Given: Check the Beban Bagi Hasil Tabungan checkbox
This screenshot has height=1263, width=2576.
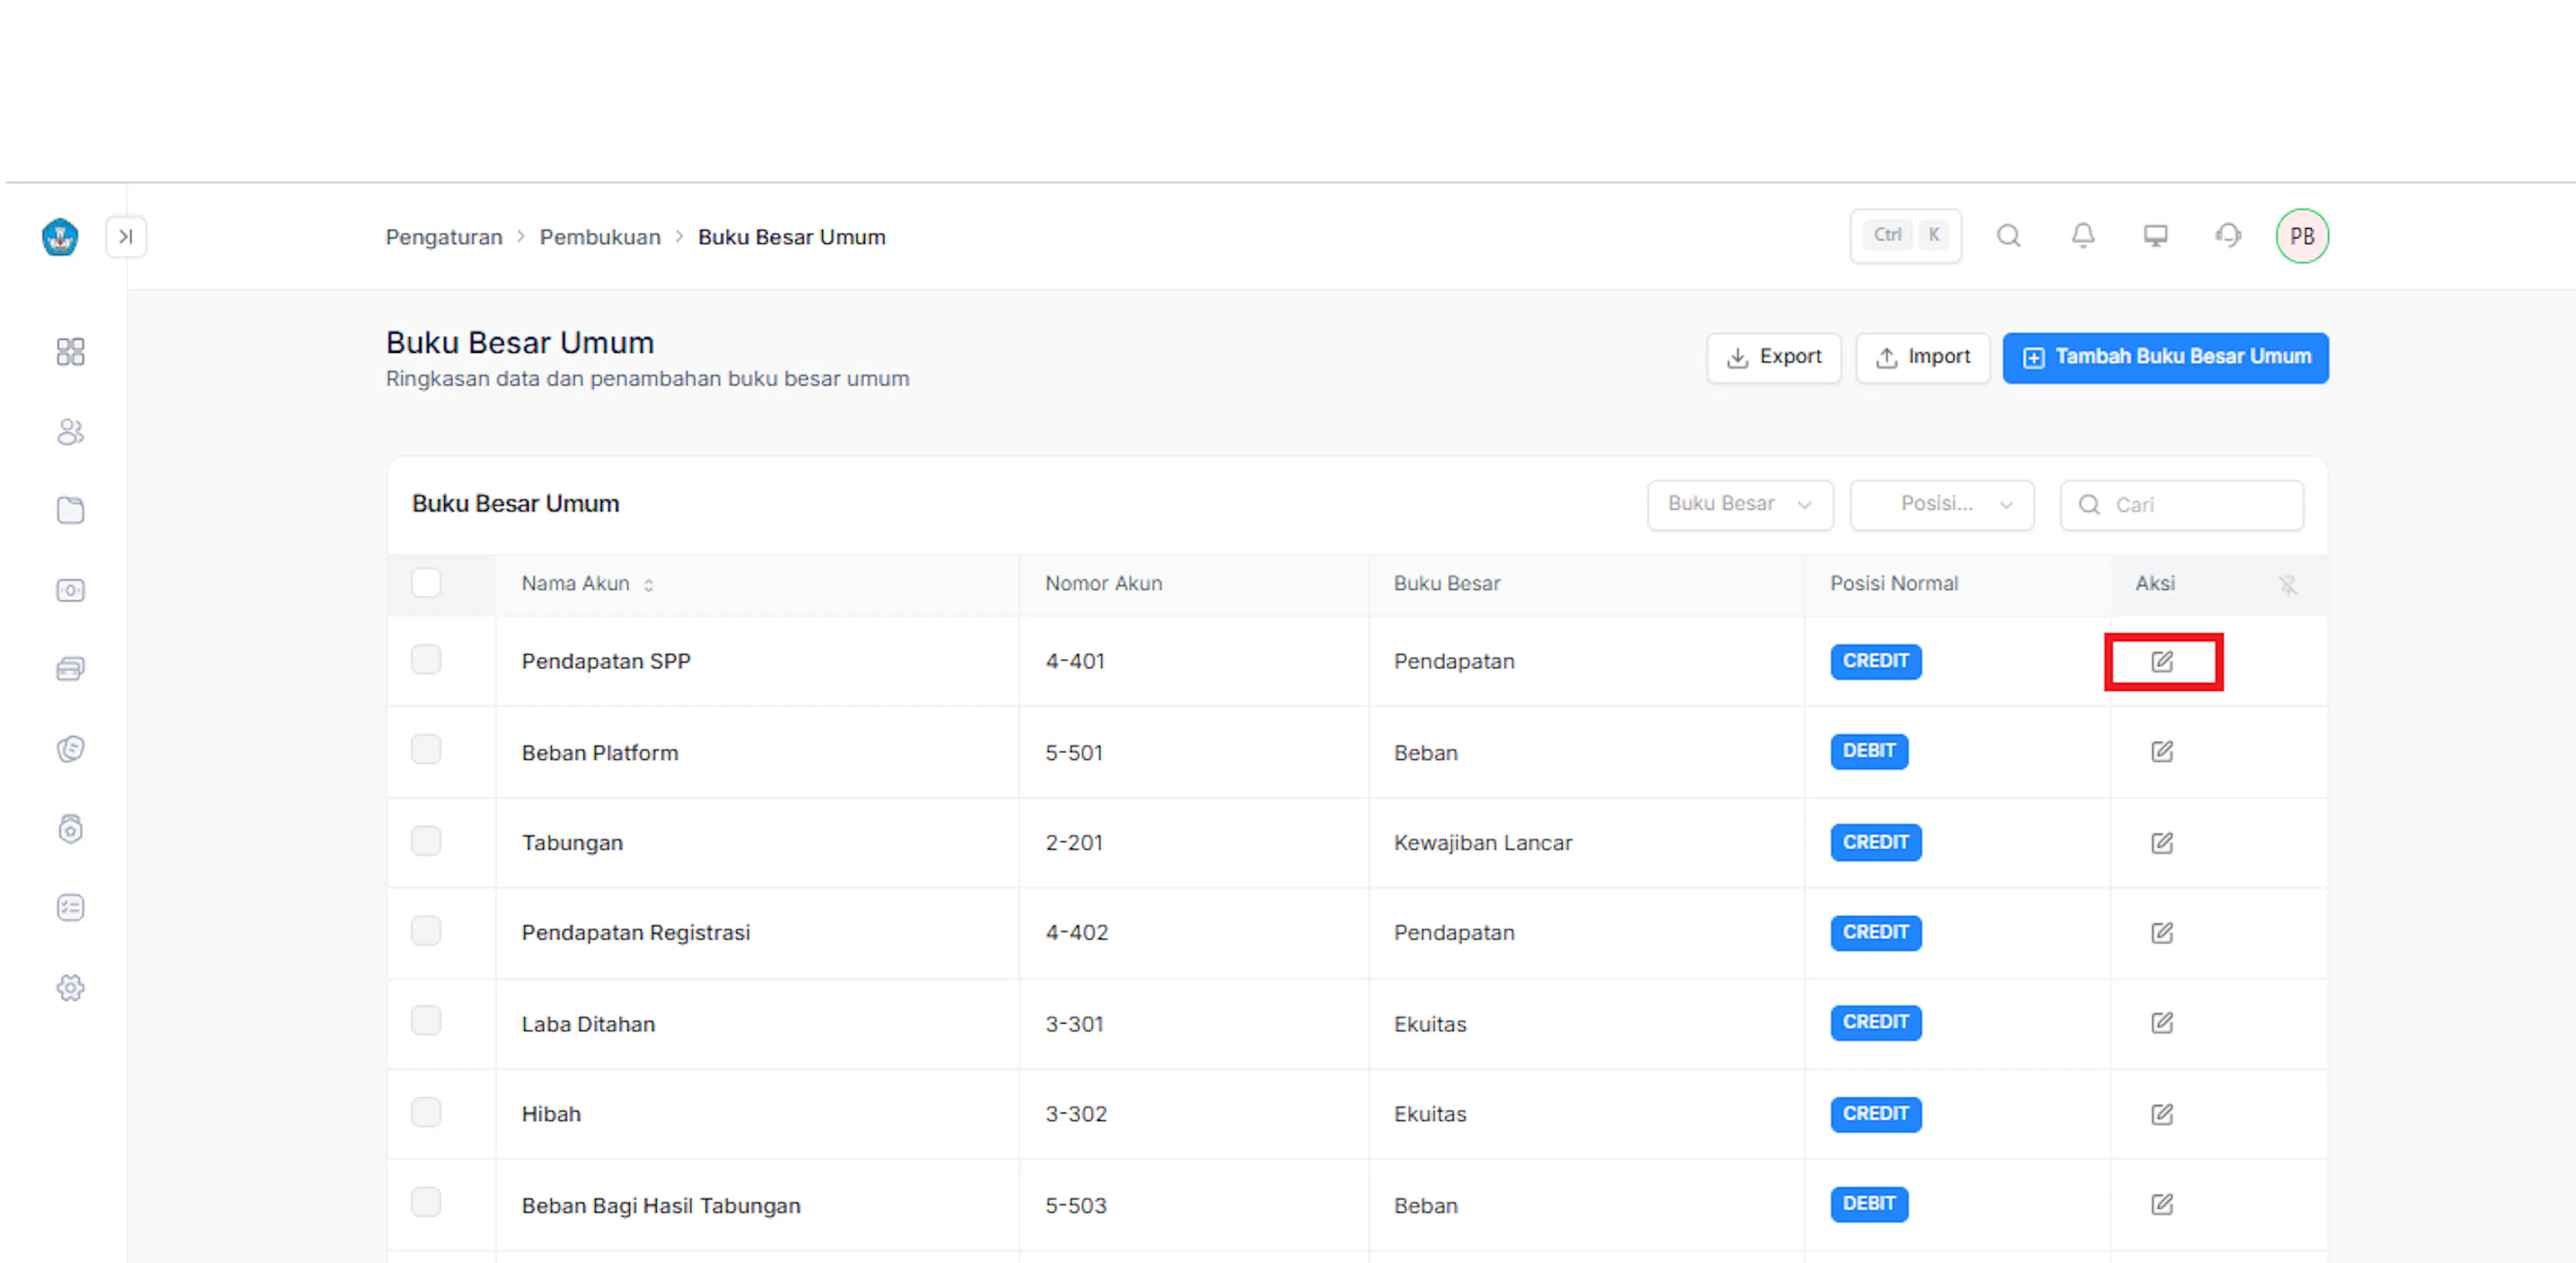Looking at the screenshot, I should click(x=426, y=1201).
